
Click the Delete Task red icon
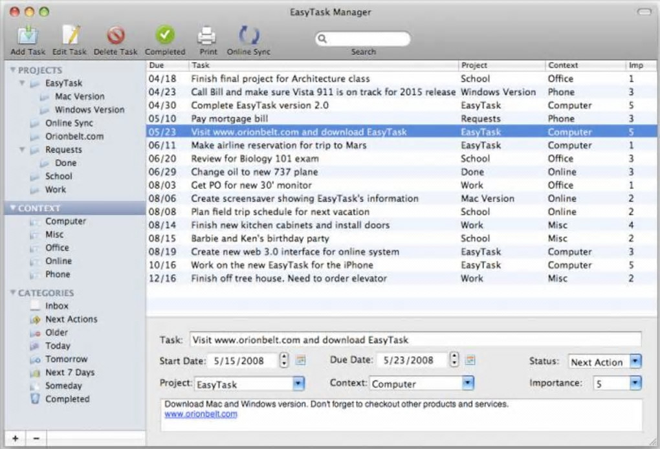tap(115, 36)
